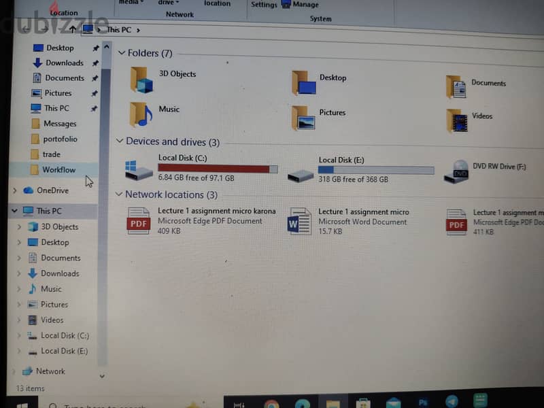Click the Up arrow navigation button
The width and height of the screenshot is (544, 408).
(x=73, y=29)
